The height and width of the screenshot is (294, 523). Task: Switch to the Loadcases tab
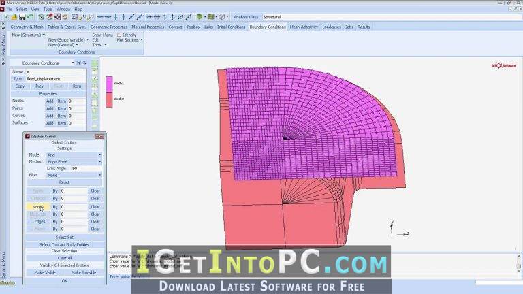(332, 27)
